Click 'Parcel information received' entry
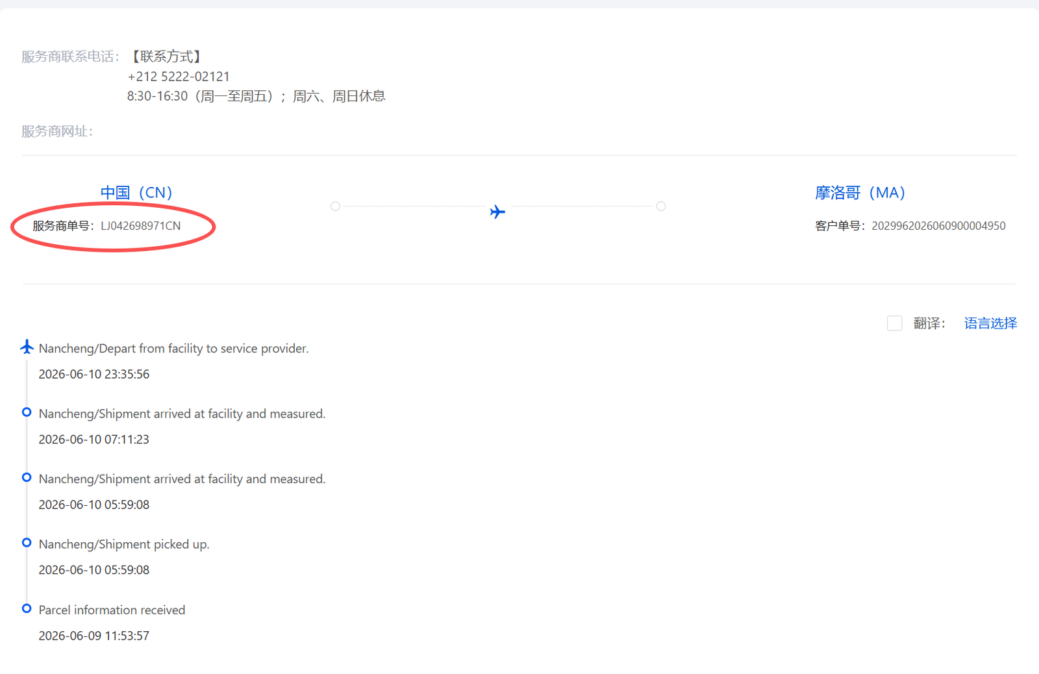Screen dimensions: 1039x674 pos(112,610)
